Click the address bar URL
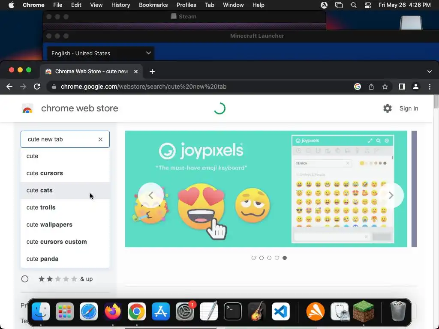Image resolution: width=439 pixels, height=329 pixels. click(144, 87)
